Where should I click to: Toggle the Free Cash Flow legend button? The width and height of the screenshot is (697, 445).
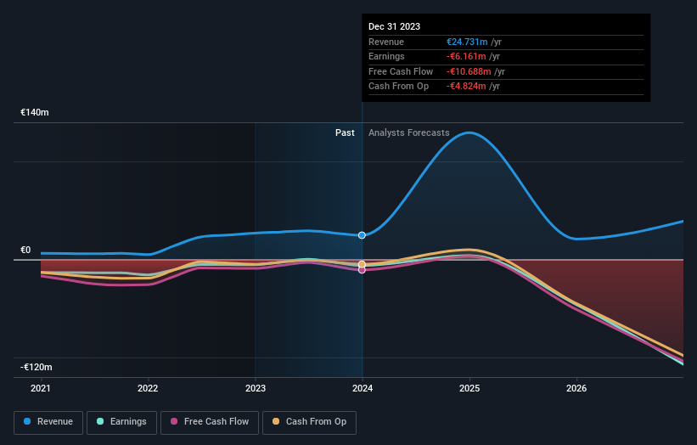pos(210,422)
